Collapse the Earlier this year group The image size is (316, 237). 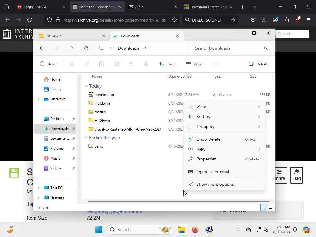point(86,138)
